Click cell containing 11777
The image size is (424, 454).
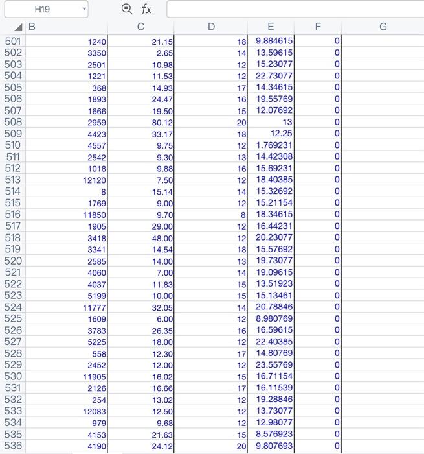point(67,307)
